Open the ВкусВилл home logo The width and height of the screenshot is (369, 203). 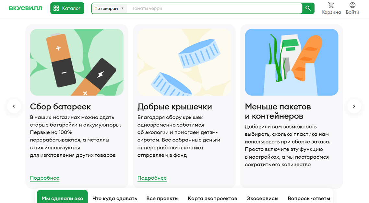click(x=25, y=8)
